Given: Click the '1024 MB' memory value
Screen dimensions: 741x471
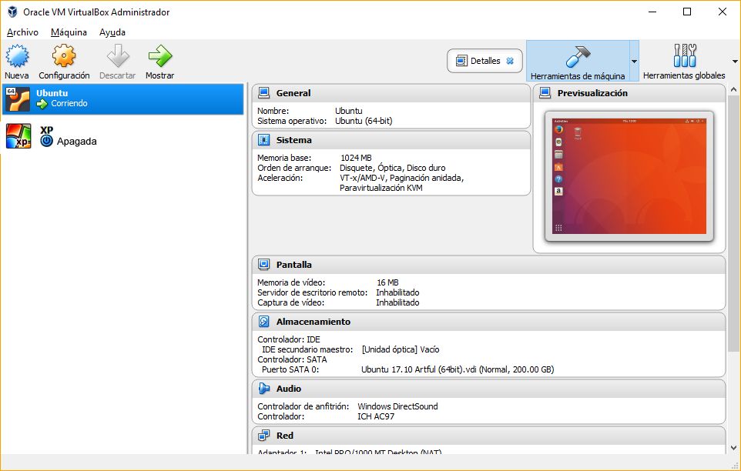Looking at the screenshot, I should (356, 158).
